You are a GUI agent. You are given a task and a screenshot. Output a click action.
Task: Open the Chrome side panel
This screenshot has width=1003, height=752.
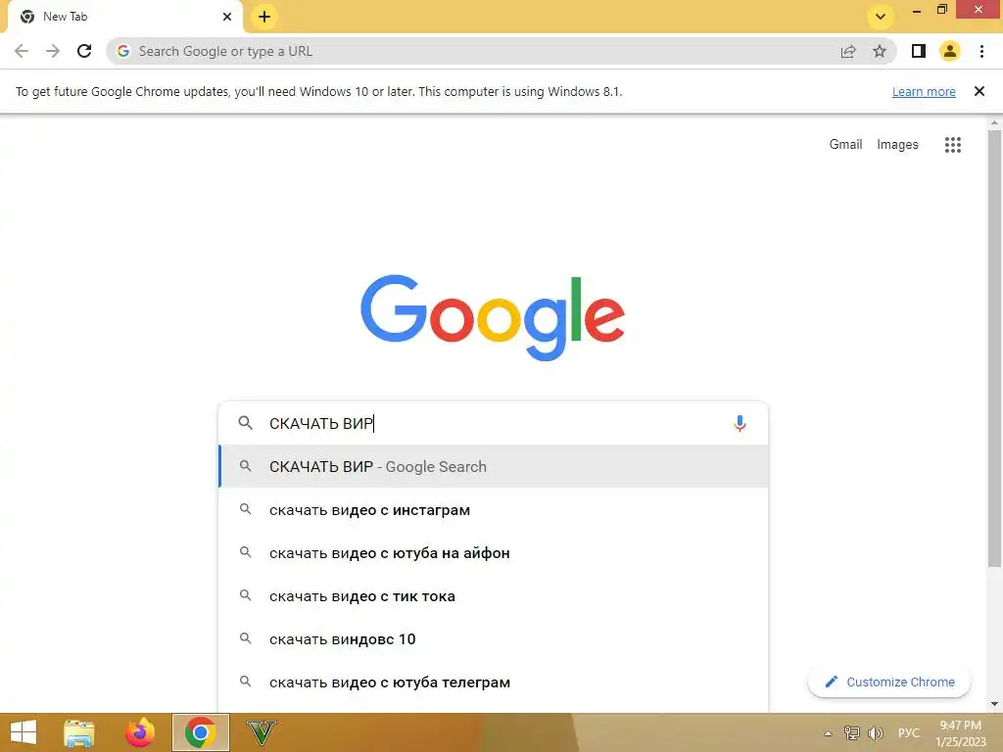[x=918, y=51]
